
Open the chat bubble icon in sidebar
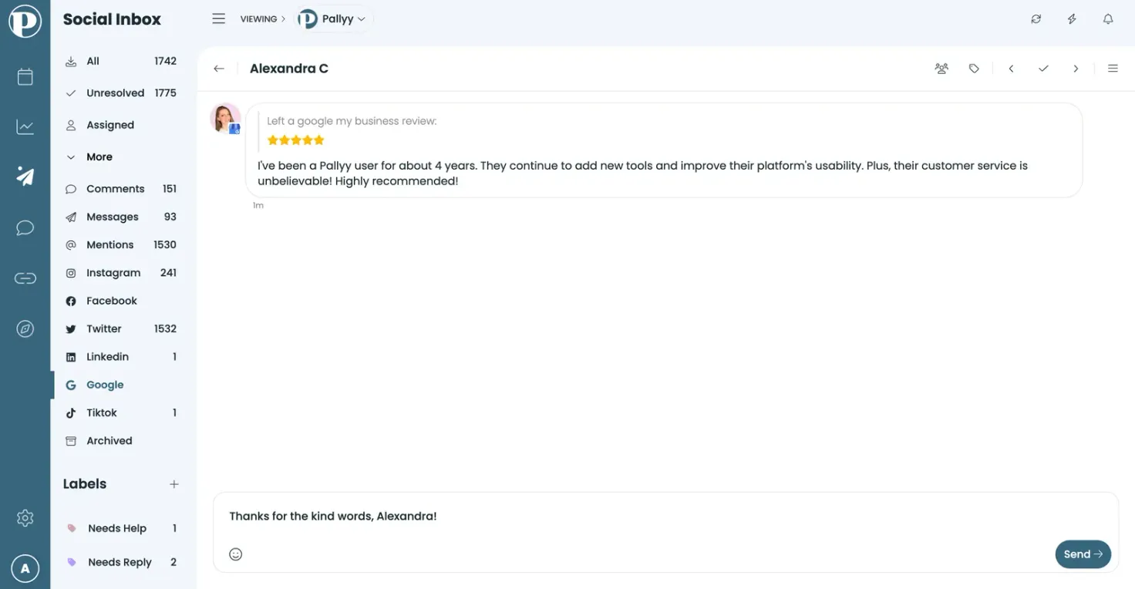coord(25,227)
